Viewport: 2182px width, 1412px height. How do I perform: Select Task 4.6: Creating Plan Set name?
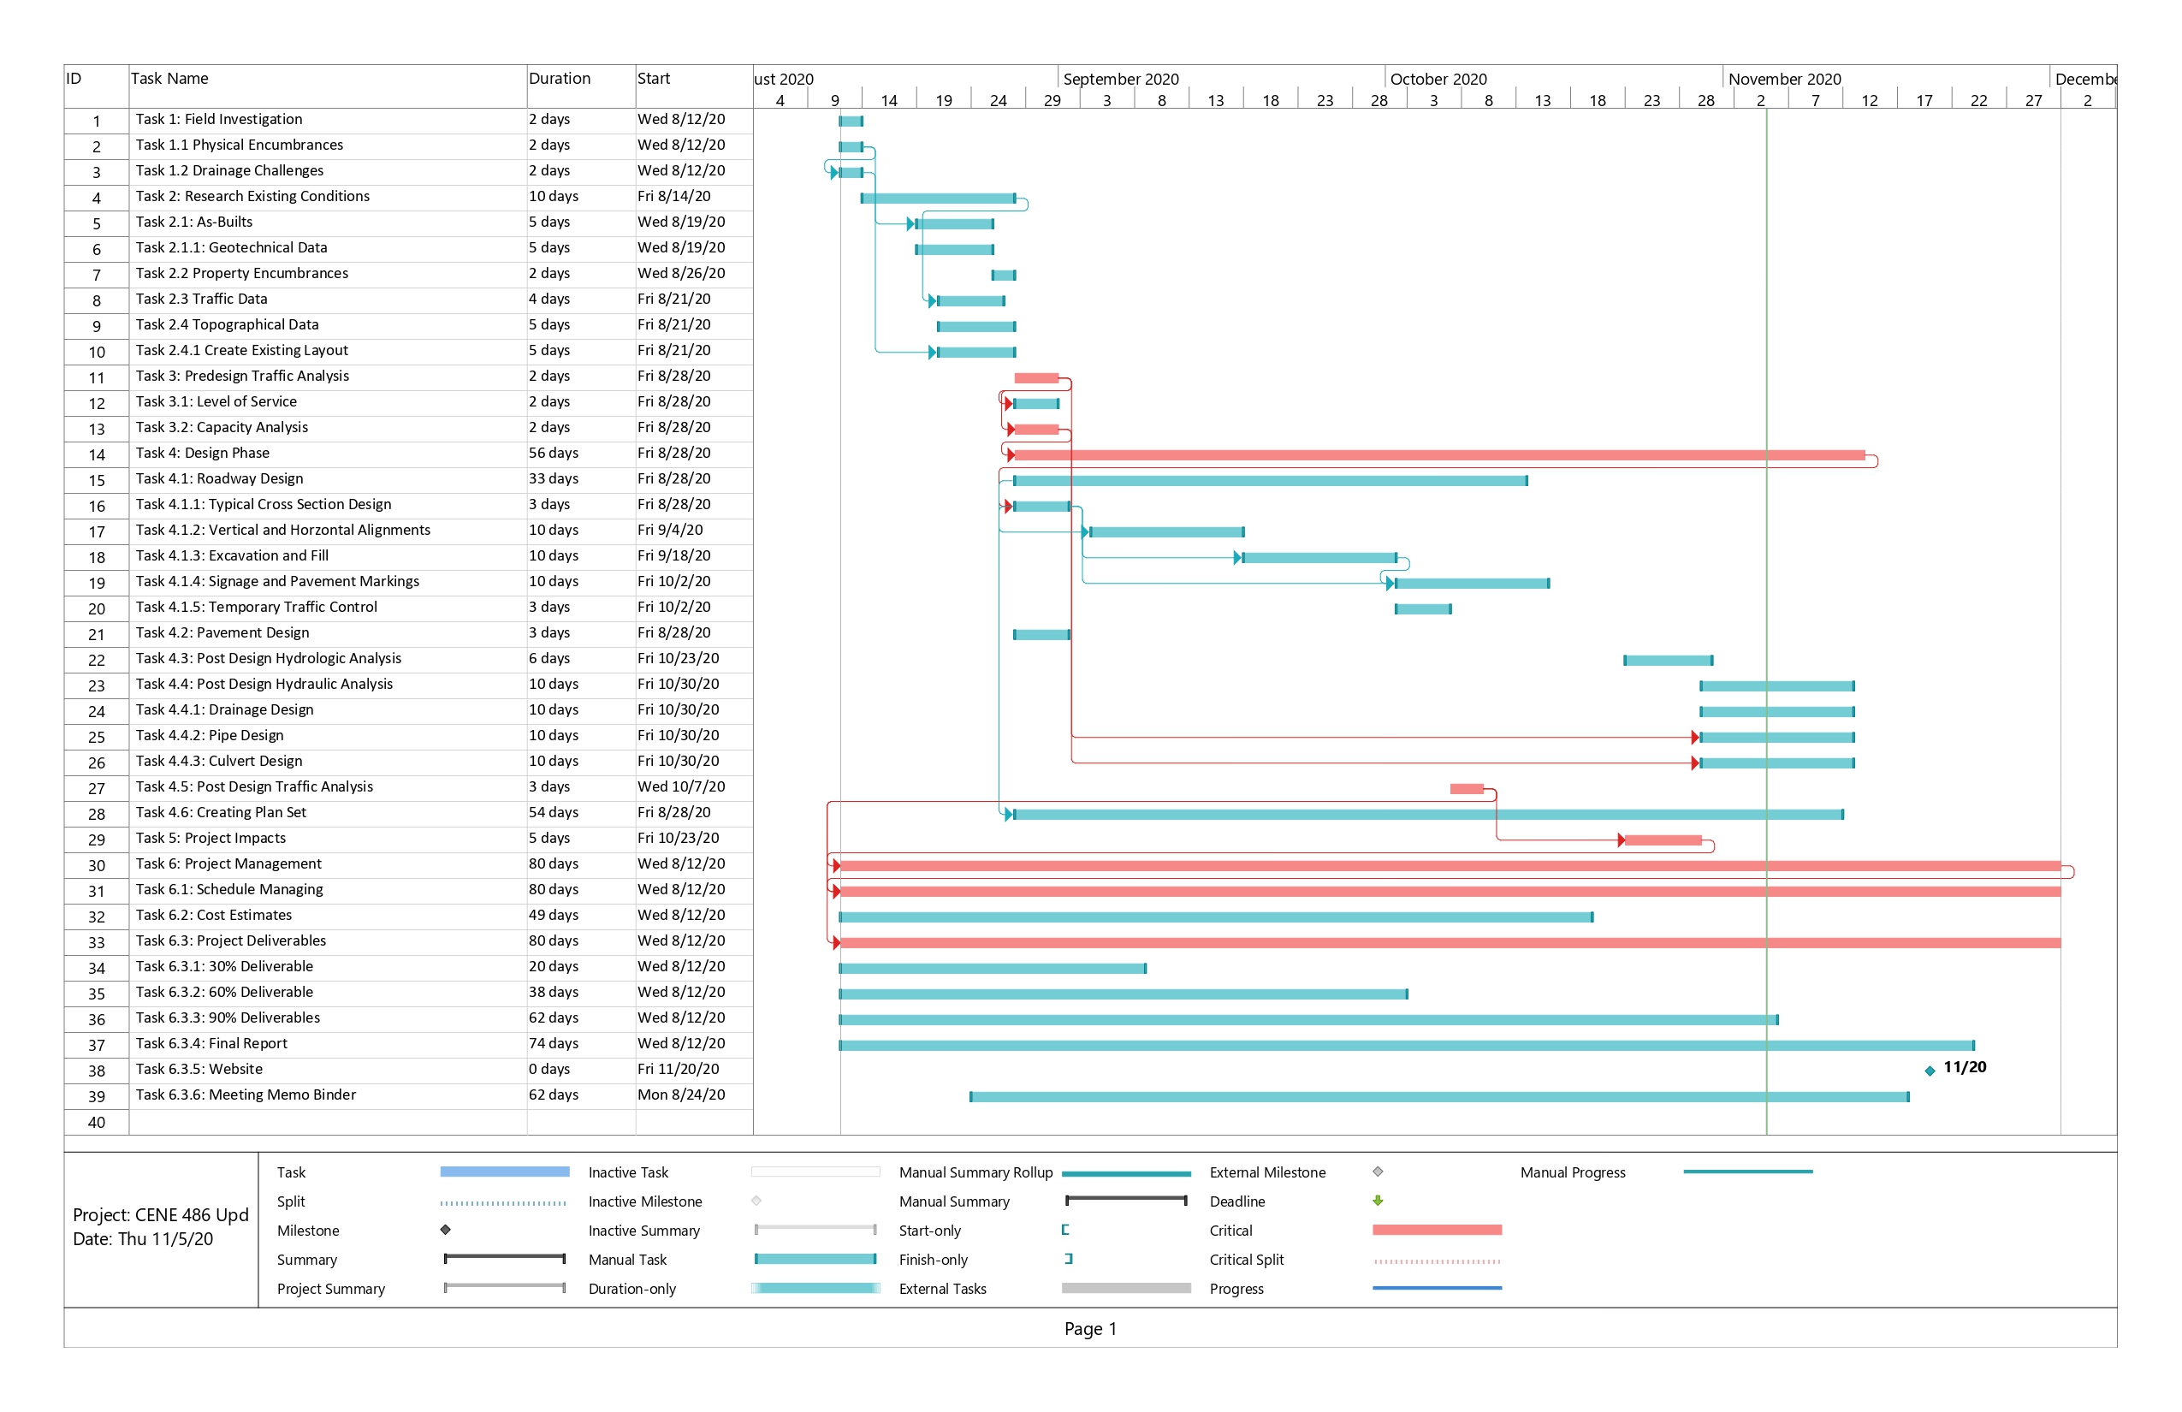220,812
